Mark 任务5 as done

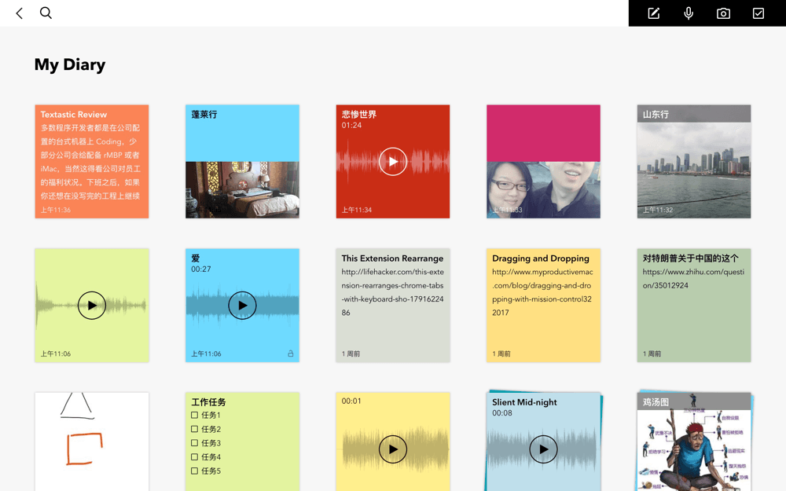point(195,471)
